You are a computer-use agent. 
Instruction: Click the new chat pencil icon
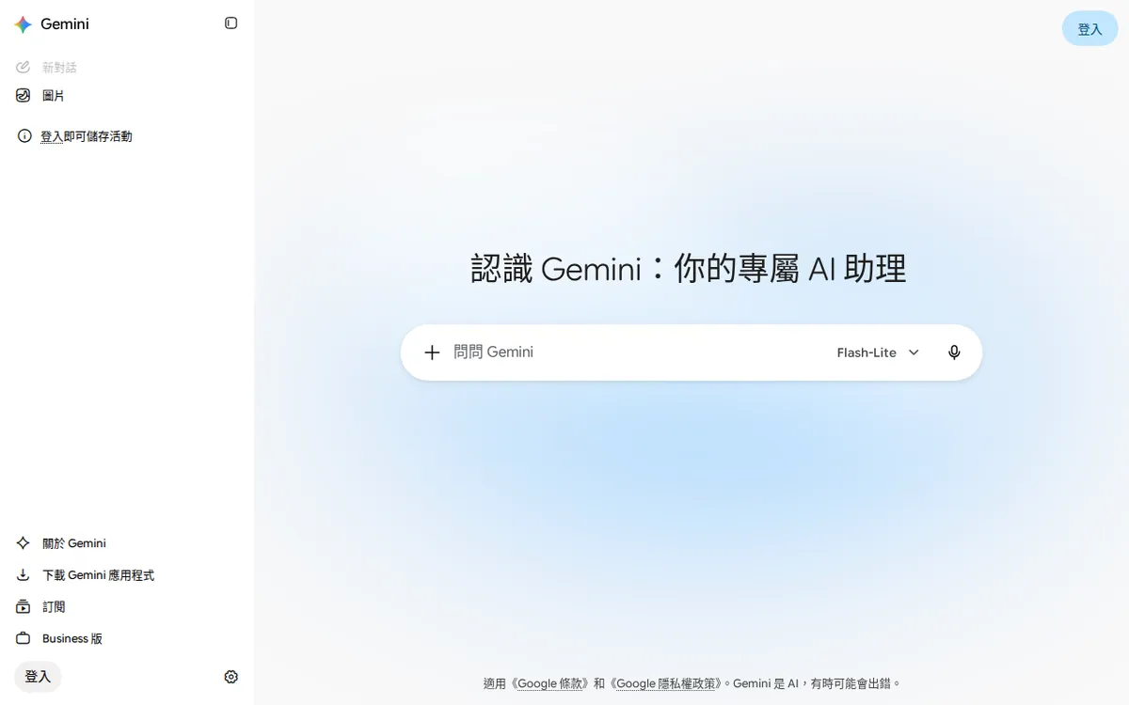tap(24, 68)
